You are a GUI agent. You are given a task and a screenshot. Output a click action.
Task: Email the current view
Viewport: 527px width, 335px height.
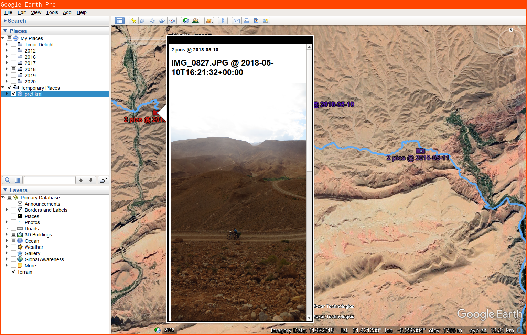(236, 21)
